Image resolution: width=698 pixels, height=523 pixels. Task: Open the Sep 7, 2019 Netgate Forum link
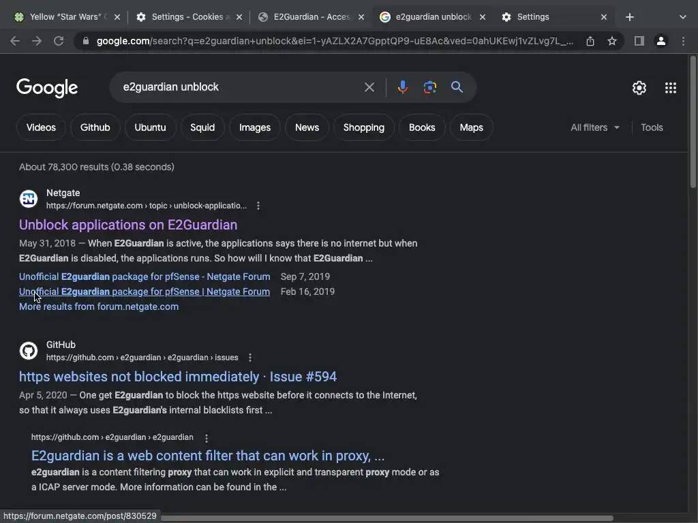145,276
